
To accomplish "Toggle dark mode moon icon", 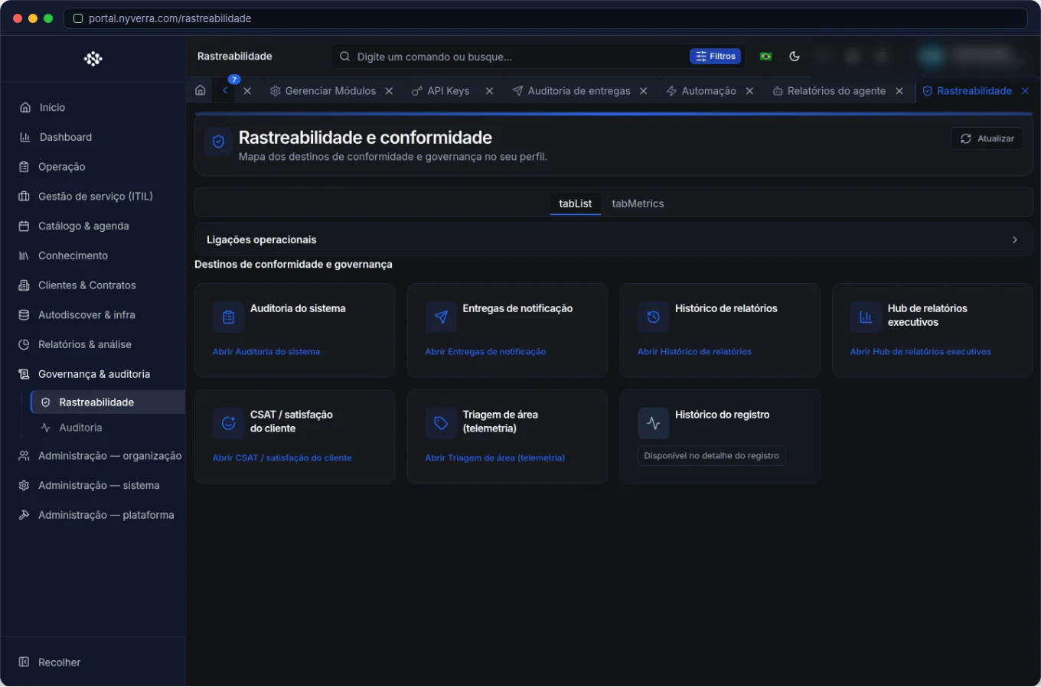I will [795, 56].
